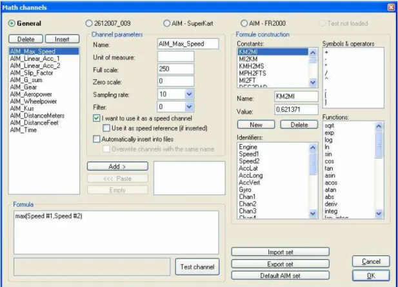398x287 pixels.
Task: Click the Test channel button
Action: (197, 267)
